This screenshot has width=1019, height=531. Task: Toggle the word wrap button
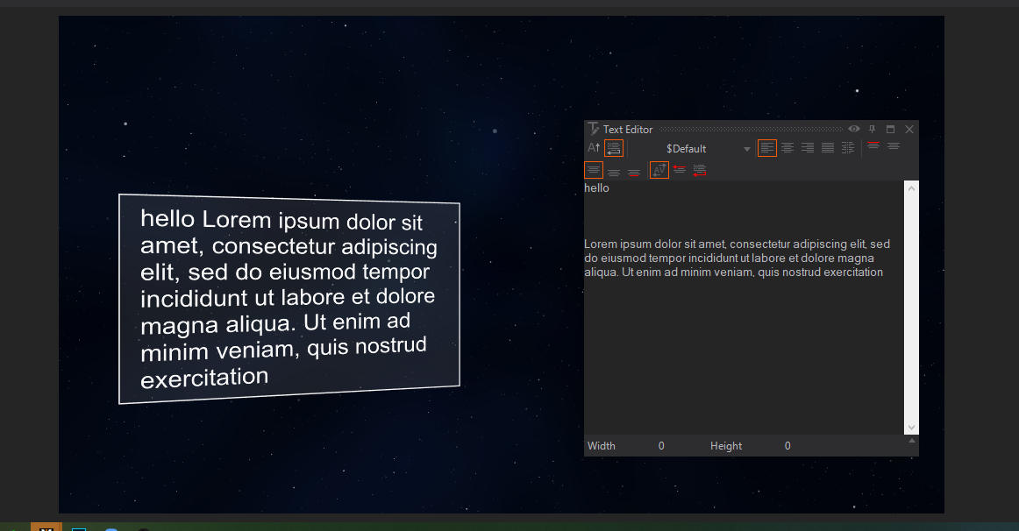[614, 148]
